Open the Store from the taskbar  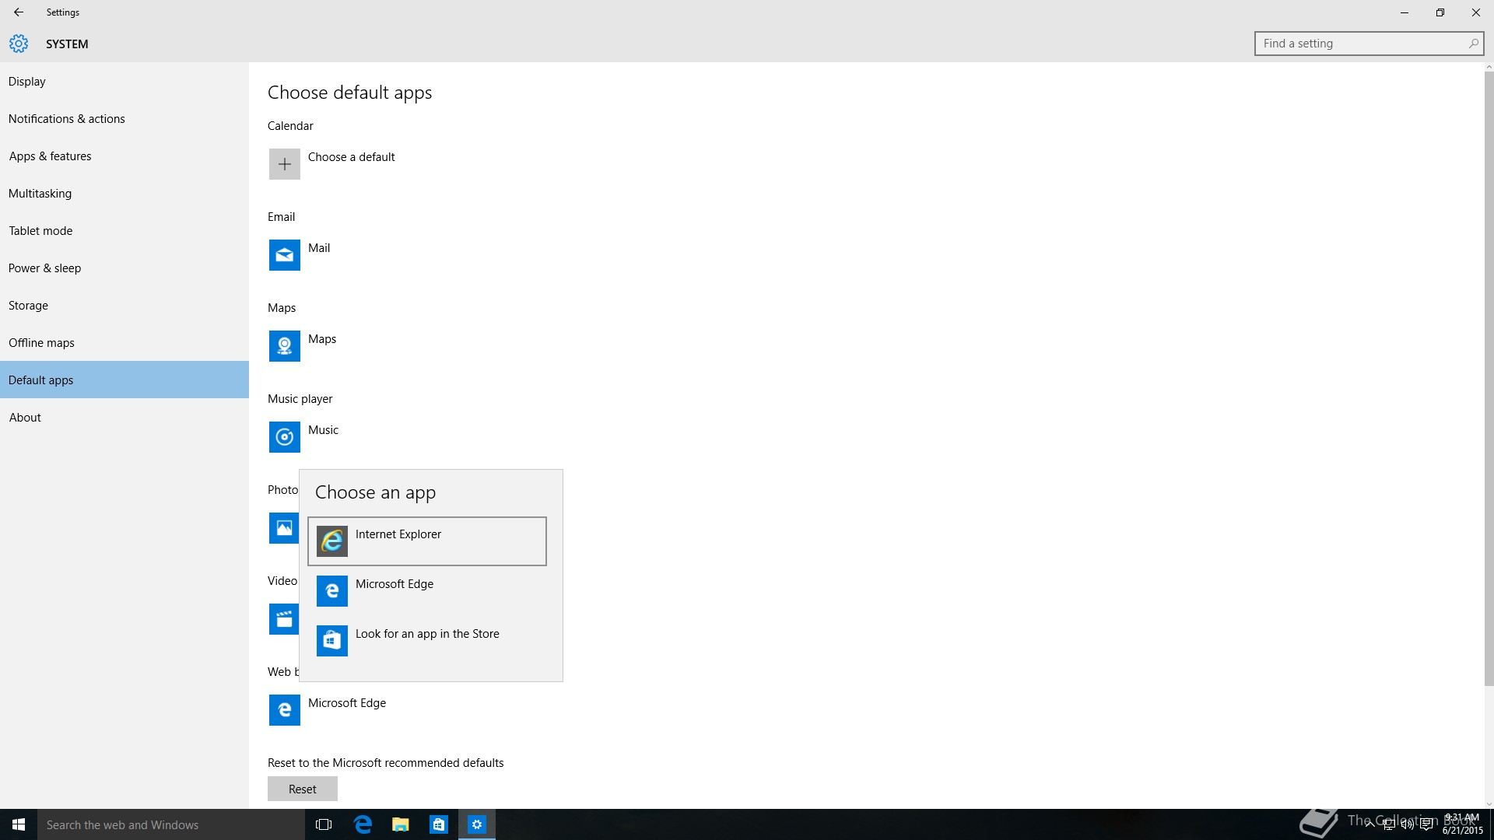439,824
